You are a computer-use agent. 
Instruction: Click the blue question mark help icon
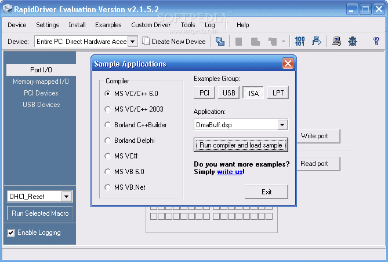click(x=376, y=41)
